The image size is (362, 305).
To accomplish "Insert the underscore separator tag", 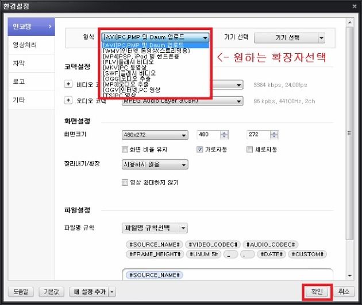I will [230, 255].
